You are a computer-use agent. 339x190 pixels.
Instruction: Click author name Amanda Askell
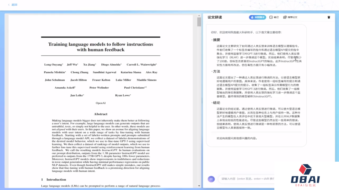(65, 88)
